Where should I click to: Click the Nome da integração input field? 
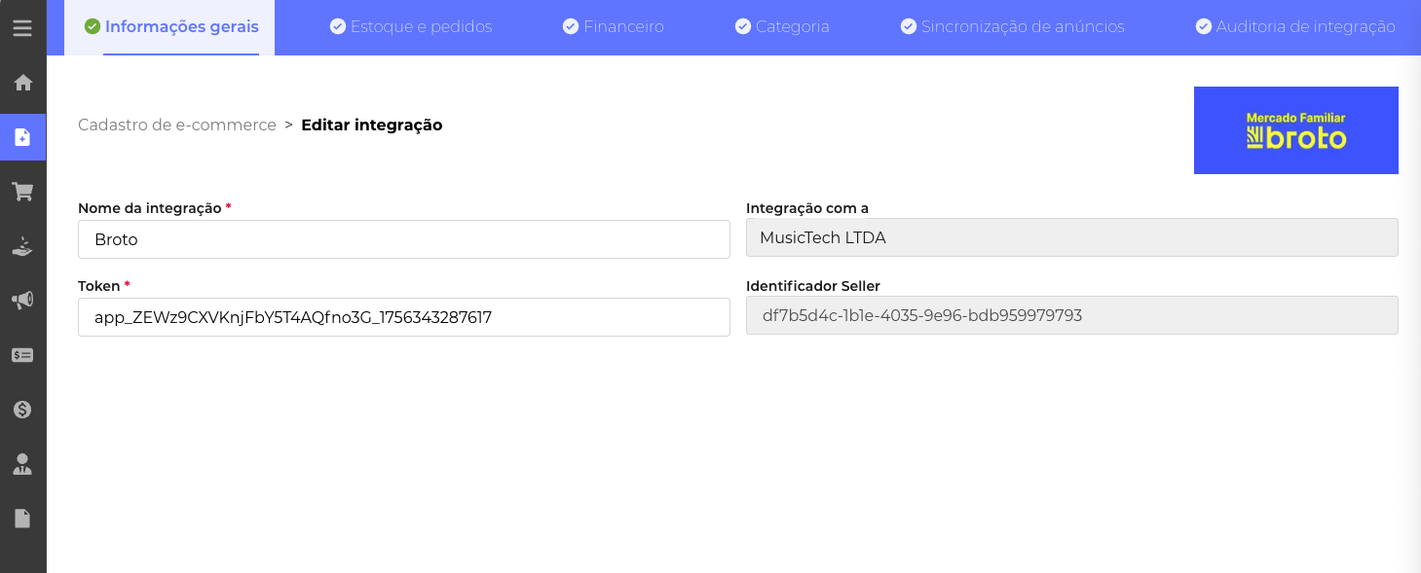tap(403, 239)
